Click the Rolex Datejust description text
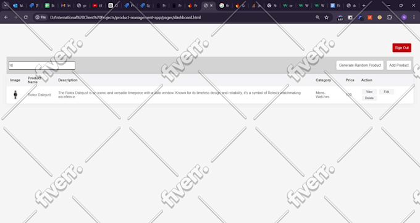Viewport: 420px width, 223px height. tap(180, 95)
